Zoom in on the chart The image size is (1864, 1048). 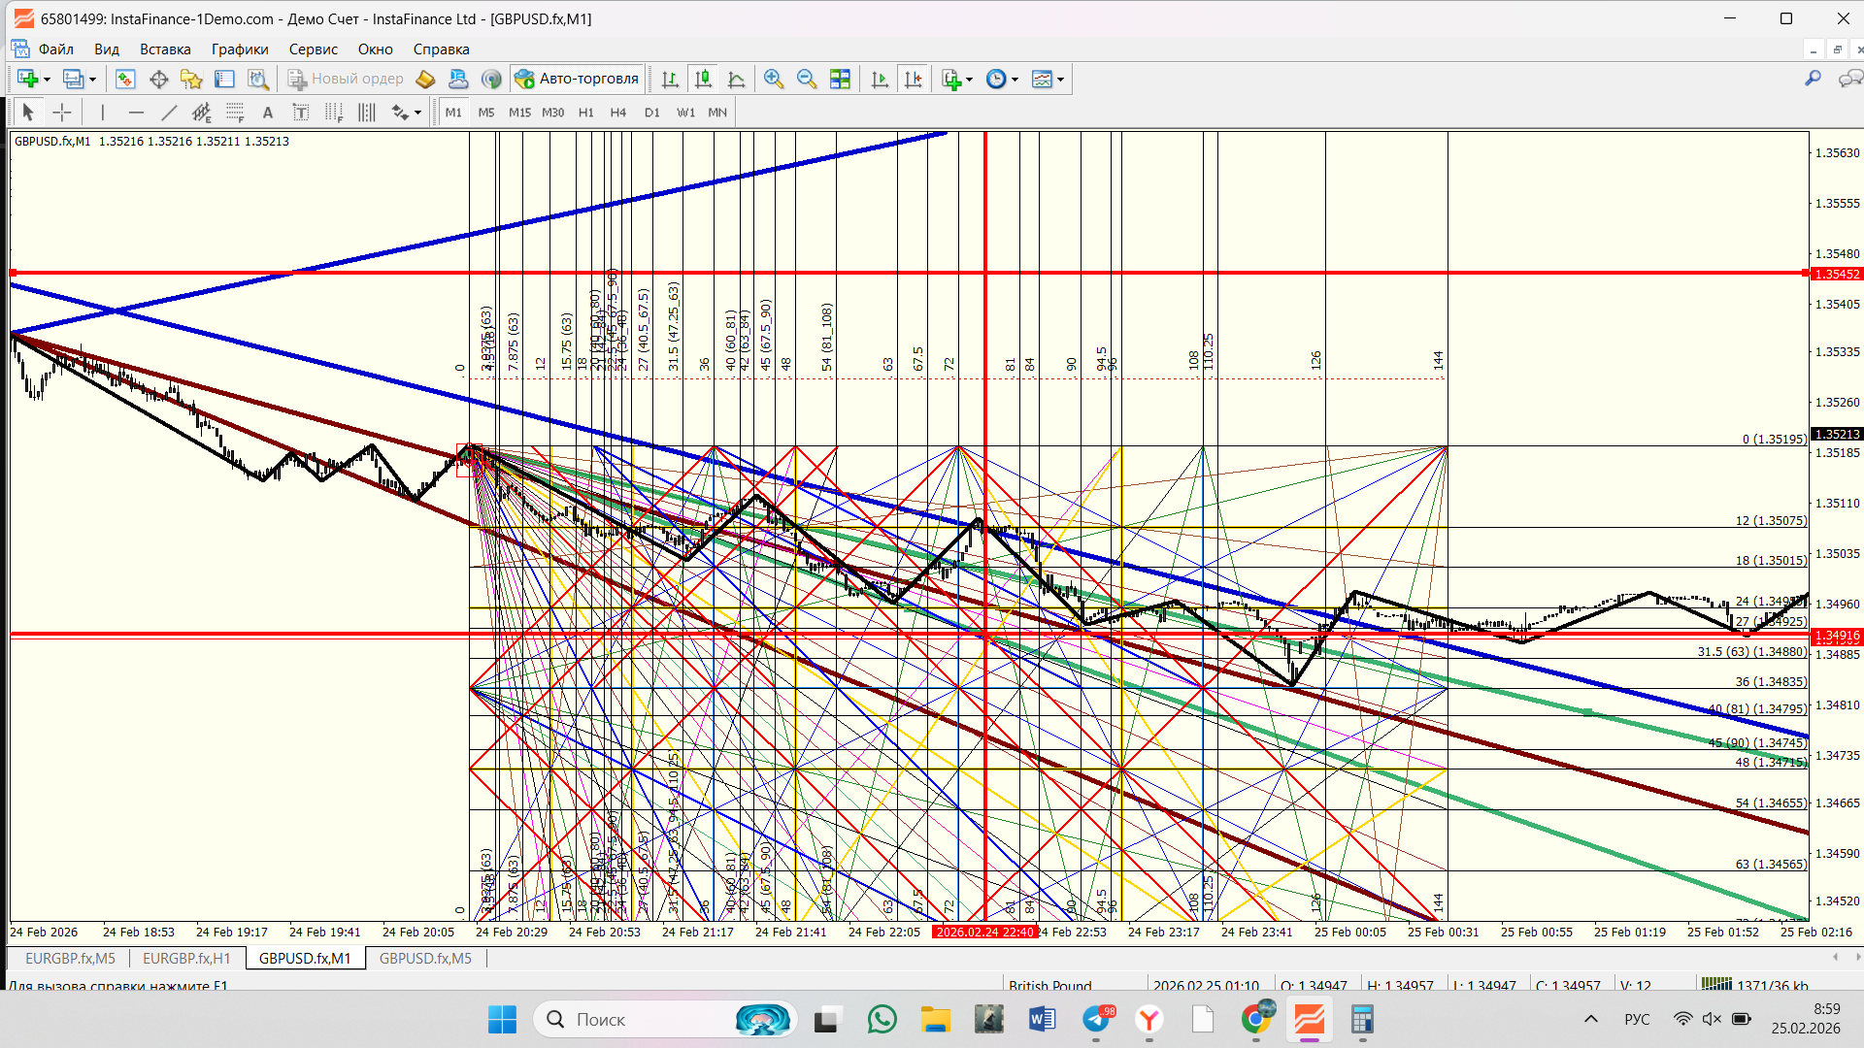773,80
